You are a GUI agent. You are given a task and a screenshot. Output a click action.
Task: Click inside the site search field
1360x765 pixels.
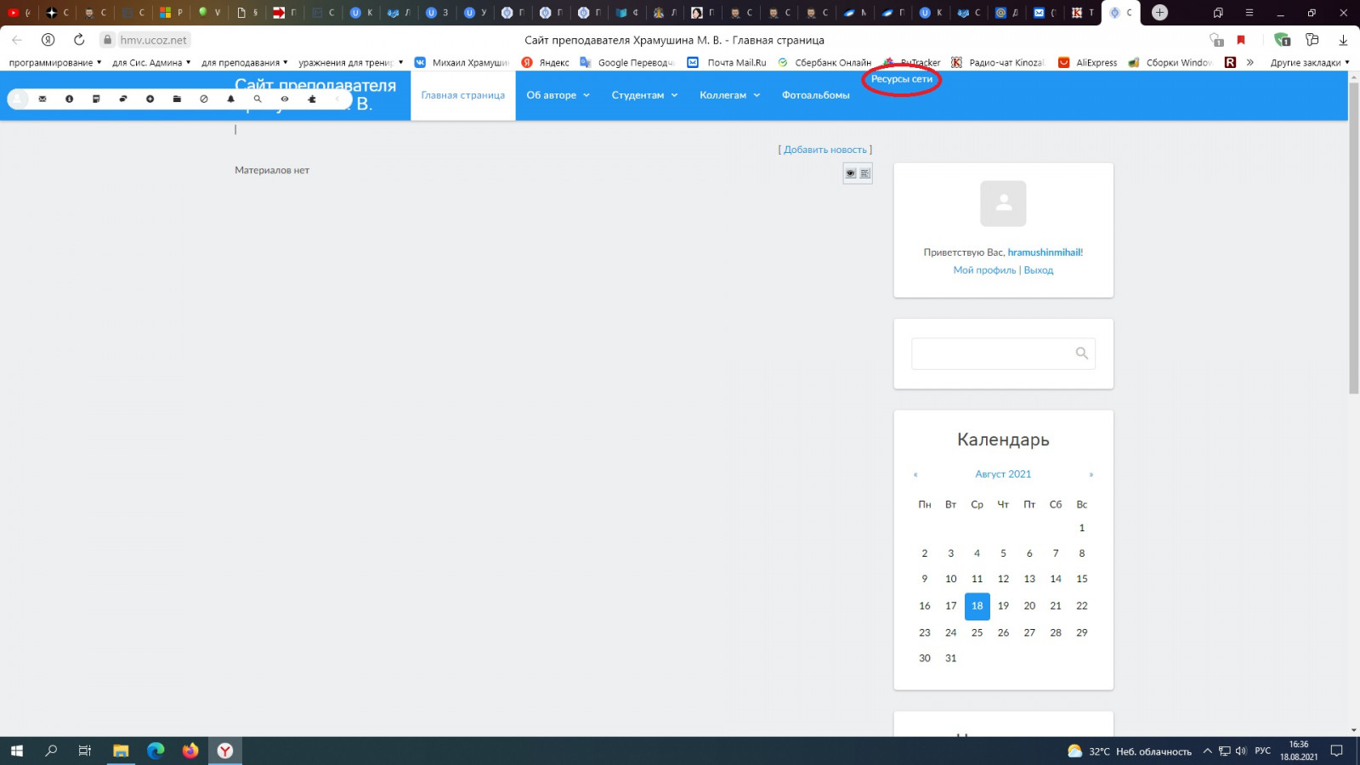coord(990,354)
